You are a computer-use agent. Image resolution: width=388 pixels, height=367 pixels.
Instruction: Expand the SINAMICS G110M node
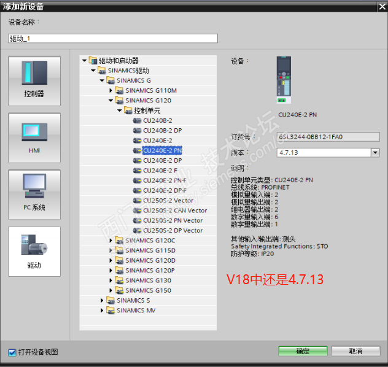click(111, 90)
